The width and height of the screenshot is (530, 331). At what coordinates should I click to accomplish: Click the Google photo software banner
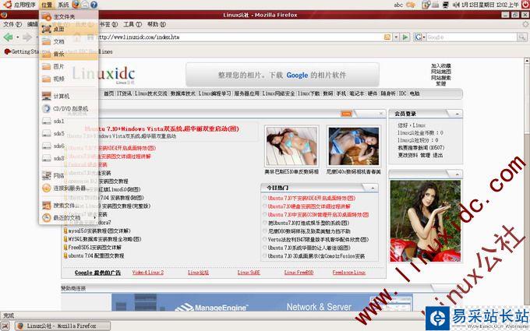pos(282,75)
